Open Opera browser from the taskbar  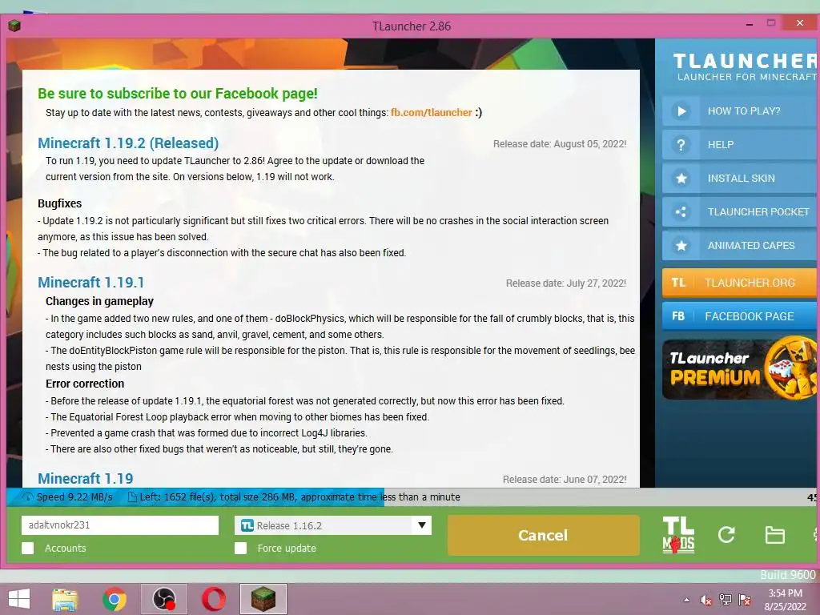point(213,599)
